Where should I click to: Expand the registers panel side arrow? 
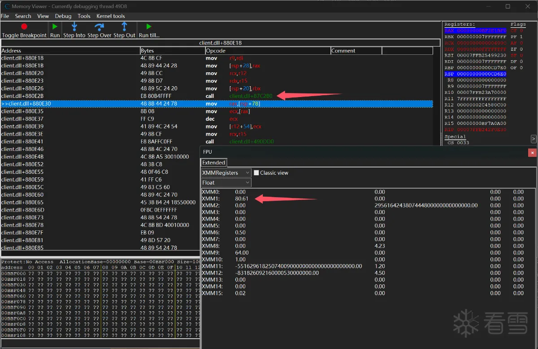pyautogui.click(x=533, y=139)
